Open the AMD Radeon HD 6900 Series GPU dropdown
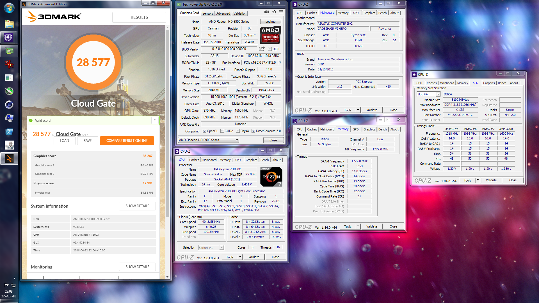This screenshot has width=539, height=303. pyautogui.click(x=208, y=140)
